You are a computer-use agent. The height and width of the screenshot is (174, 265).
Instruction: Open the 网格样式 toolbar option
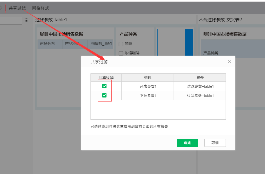[x=41, y=8]
